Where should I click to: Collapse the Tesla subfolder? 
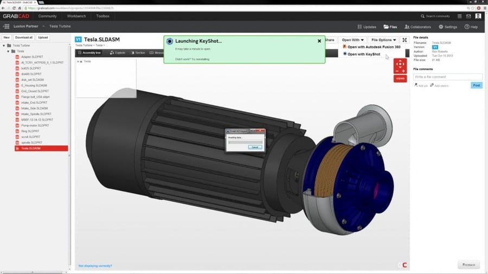8,51
